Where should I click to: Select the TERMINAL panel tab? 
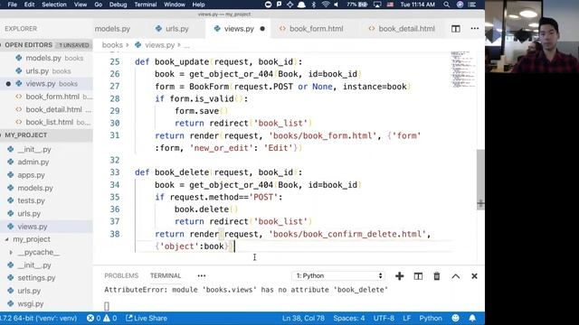166,275
